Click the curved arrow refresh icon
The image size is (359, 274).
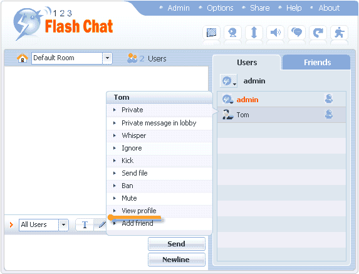pyautogui.click(x=318, y=33)
